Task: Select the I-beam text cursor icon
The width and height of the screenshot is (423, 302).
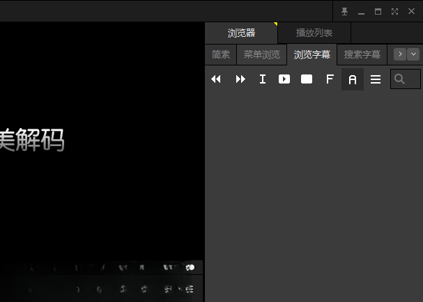Action: (263, 79)
